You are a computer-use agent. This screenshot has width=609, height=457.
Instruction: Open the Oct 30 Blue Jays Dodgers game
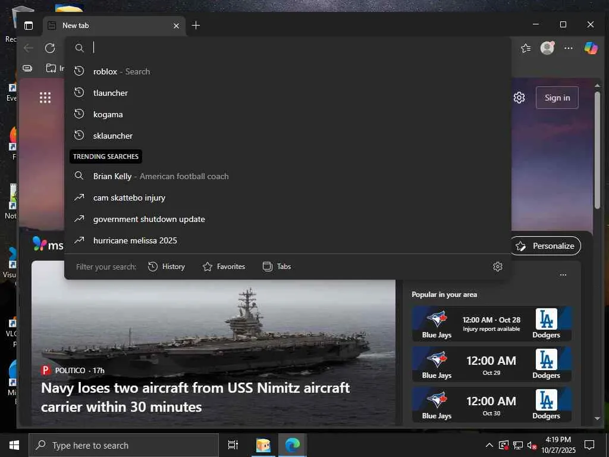[x=491, y=405]
